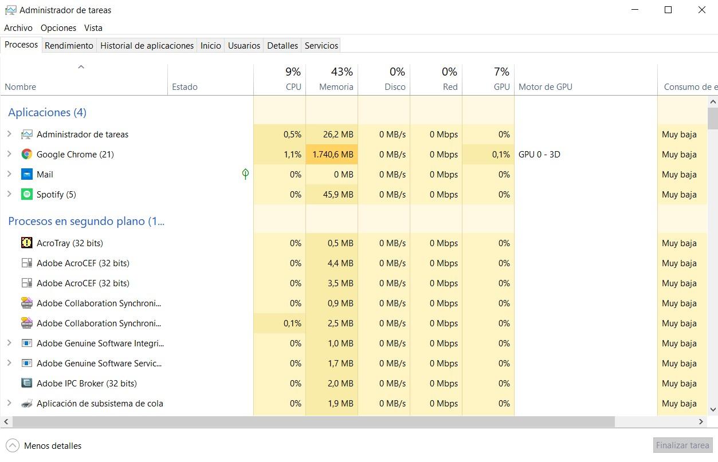Screen dimensions: 718x462
Task: Sort by the CPU column header
Action: click(x=293, y=87)
